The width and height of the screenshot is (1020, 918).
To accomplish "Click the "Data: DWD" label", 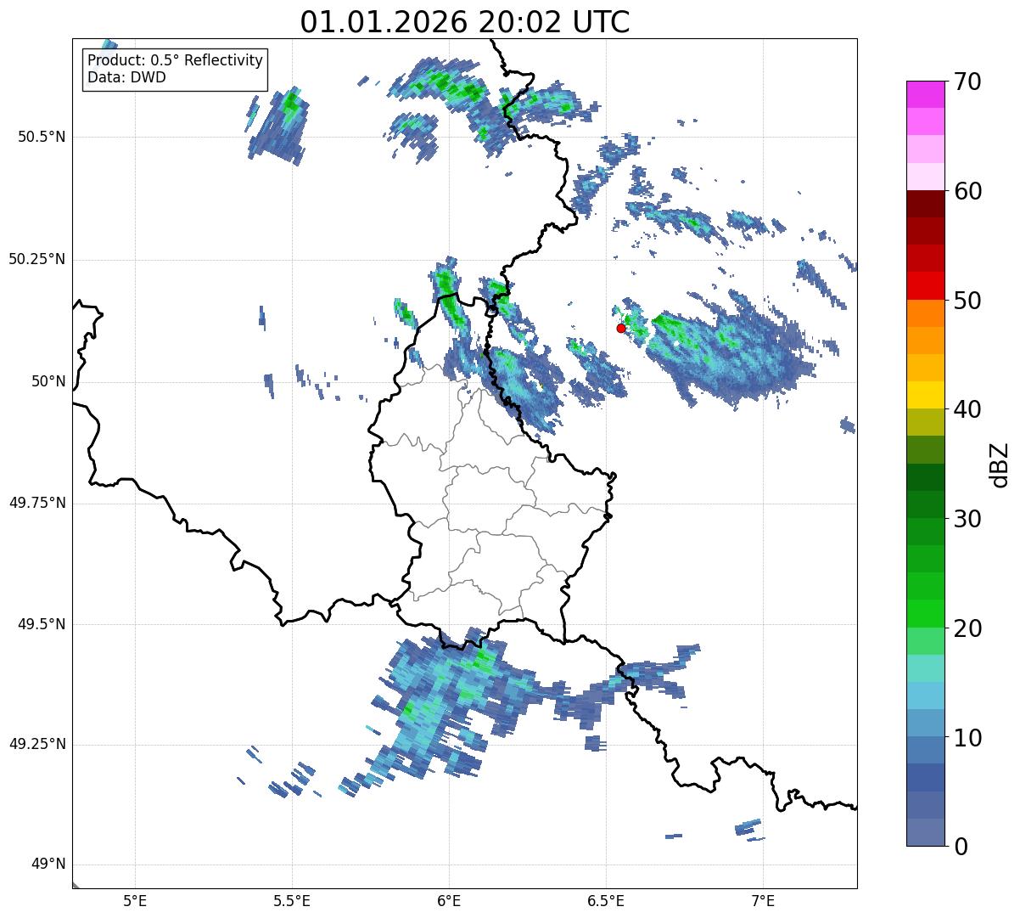I will click(126, 77).
